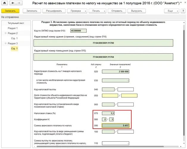Edit the tax rate field 1,3

108,113
